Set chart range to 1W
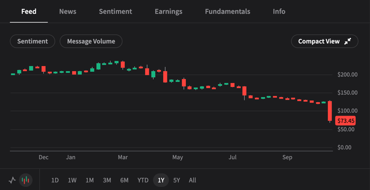Viewport: 370px width, 190px height. pos(72,180)
